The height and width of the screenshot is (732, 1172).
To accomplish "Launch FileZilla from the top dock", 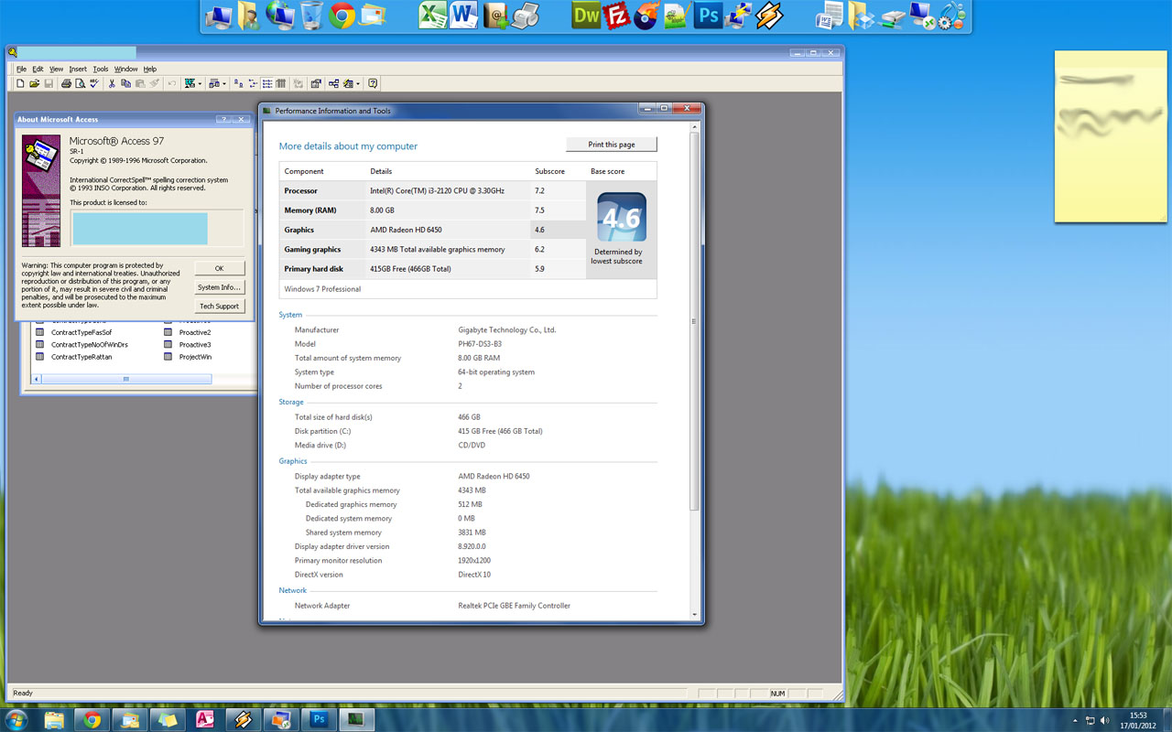I will tap(617, 16).
